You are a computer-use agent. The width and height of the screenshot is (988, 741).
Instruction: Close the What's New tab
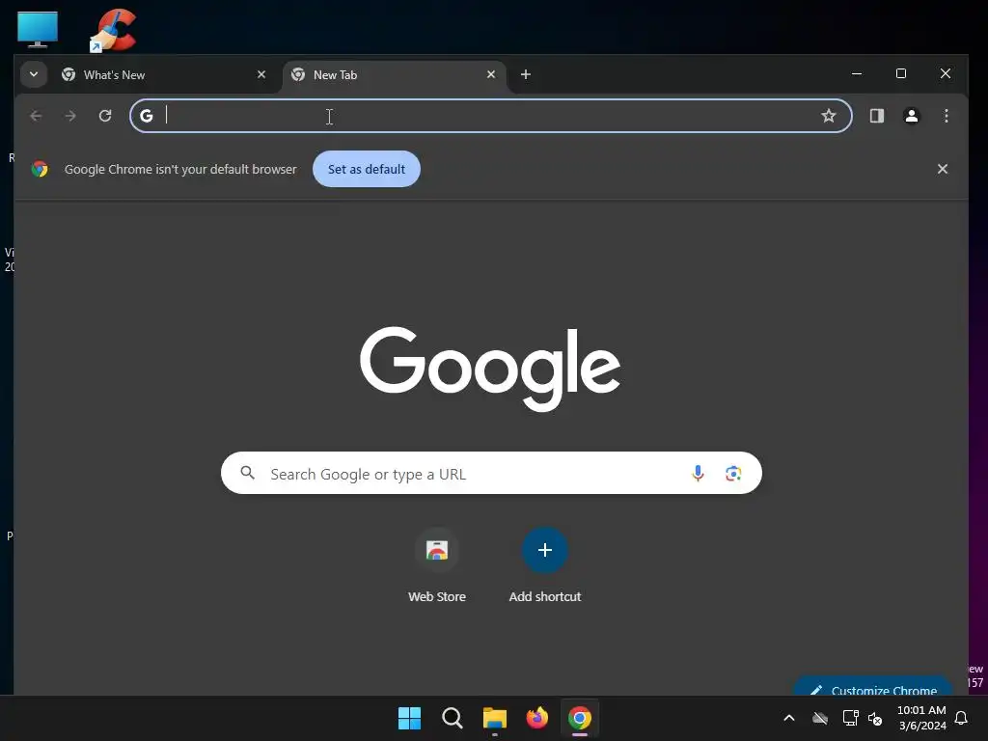261,74
